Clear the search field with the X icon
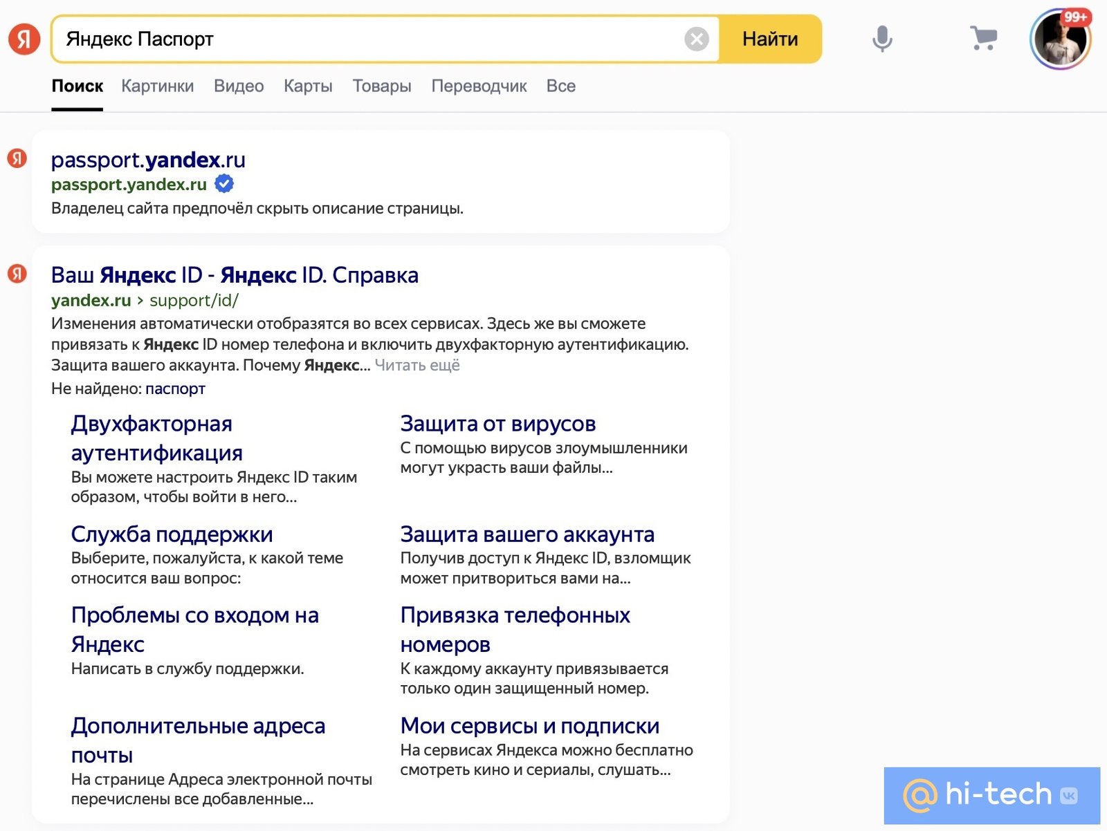This screenshot has width=1107, height=831. (697, 39)
